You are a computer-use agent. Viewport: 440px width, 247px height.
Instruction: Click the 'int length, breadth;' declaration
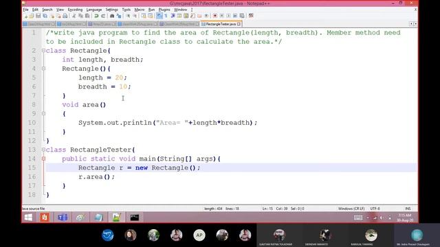[x=102, y=60]
